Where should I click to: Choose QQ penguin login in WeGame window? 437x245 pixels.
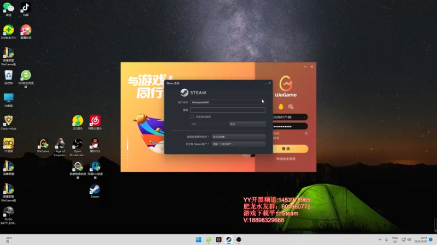coord(281,106)
